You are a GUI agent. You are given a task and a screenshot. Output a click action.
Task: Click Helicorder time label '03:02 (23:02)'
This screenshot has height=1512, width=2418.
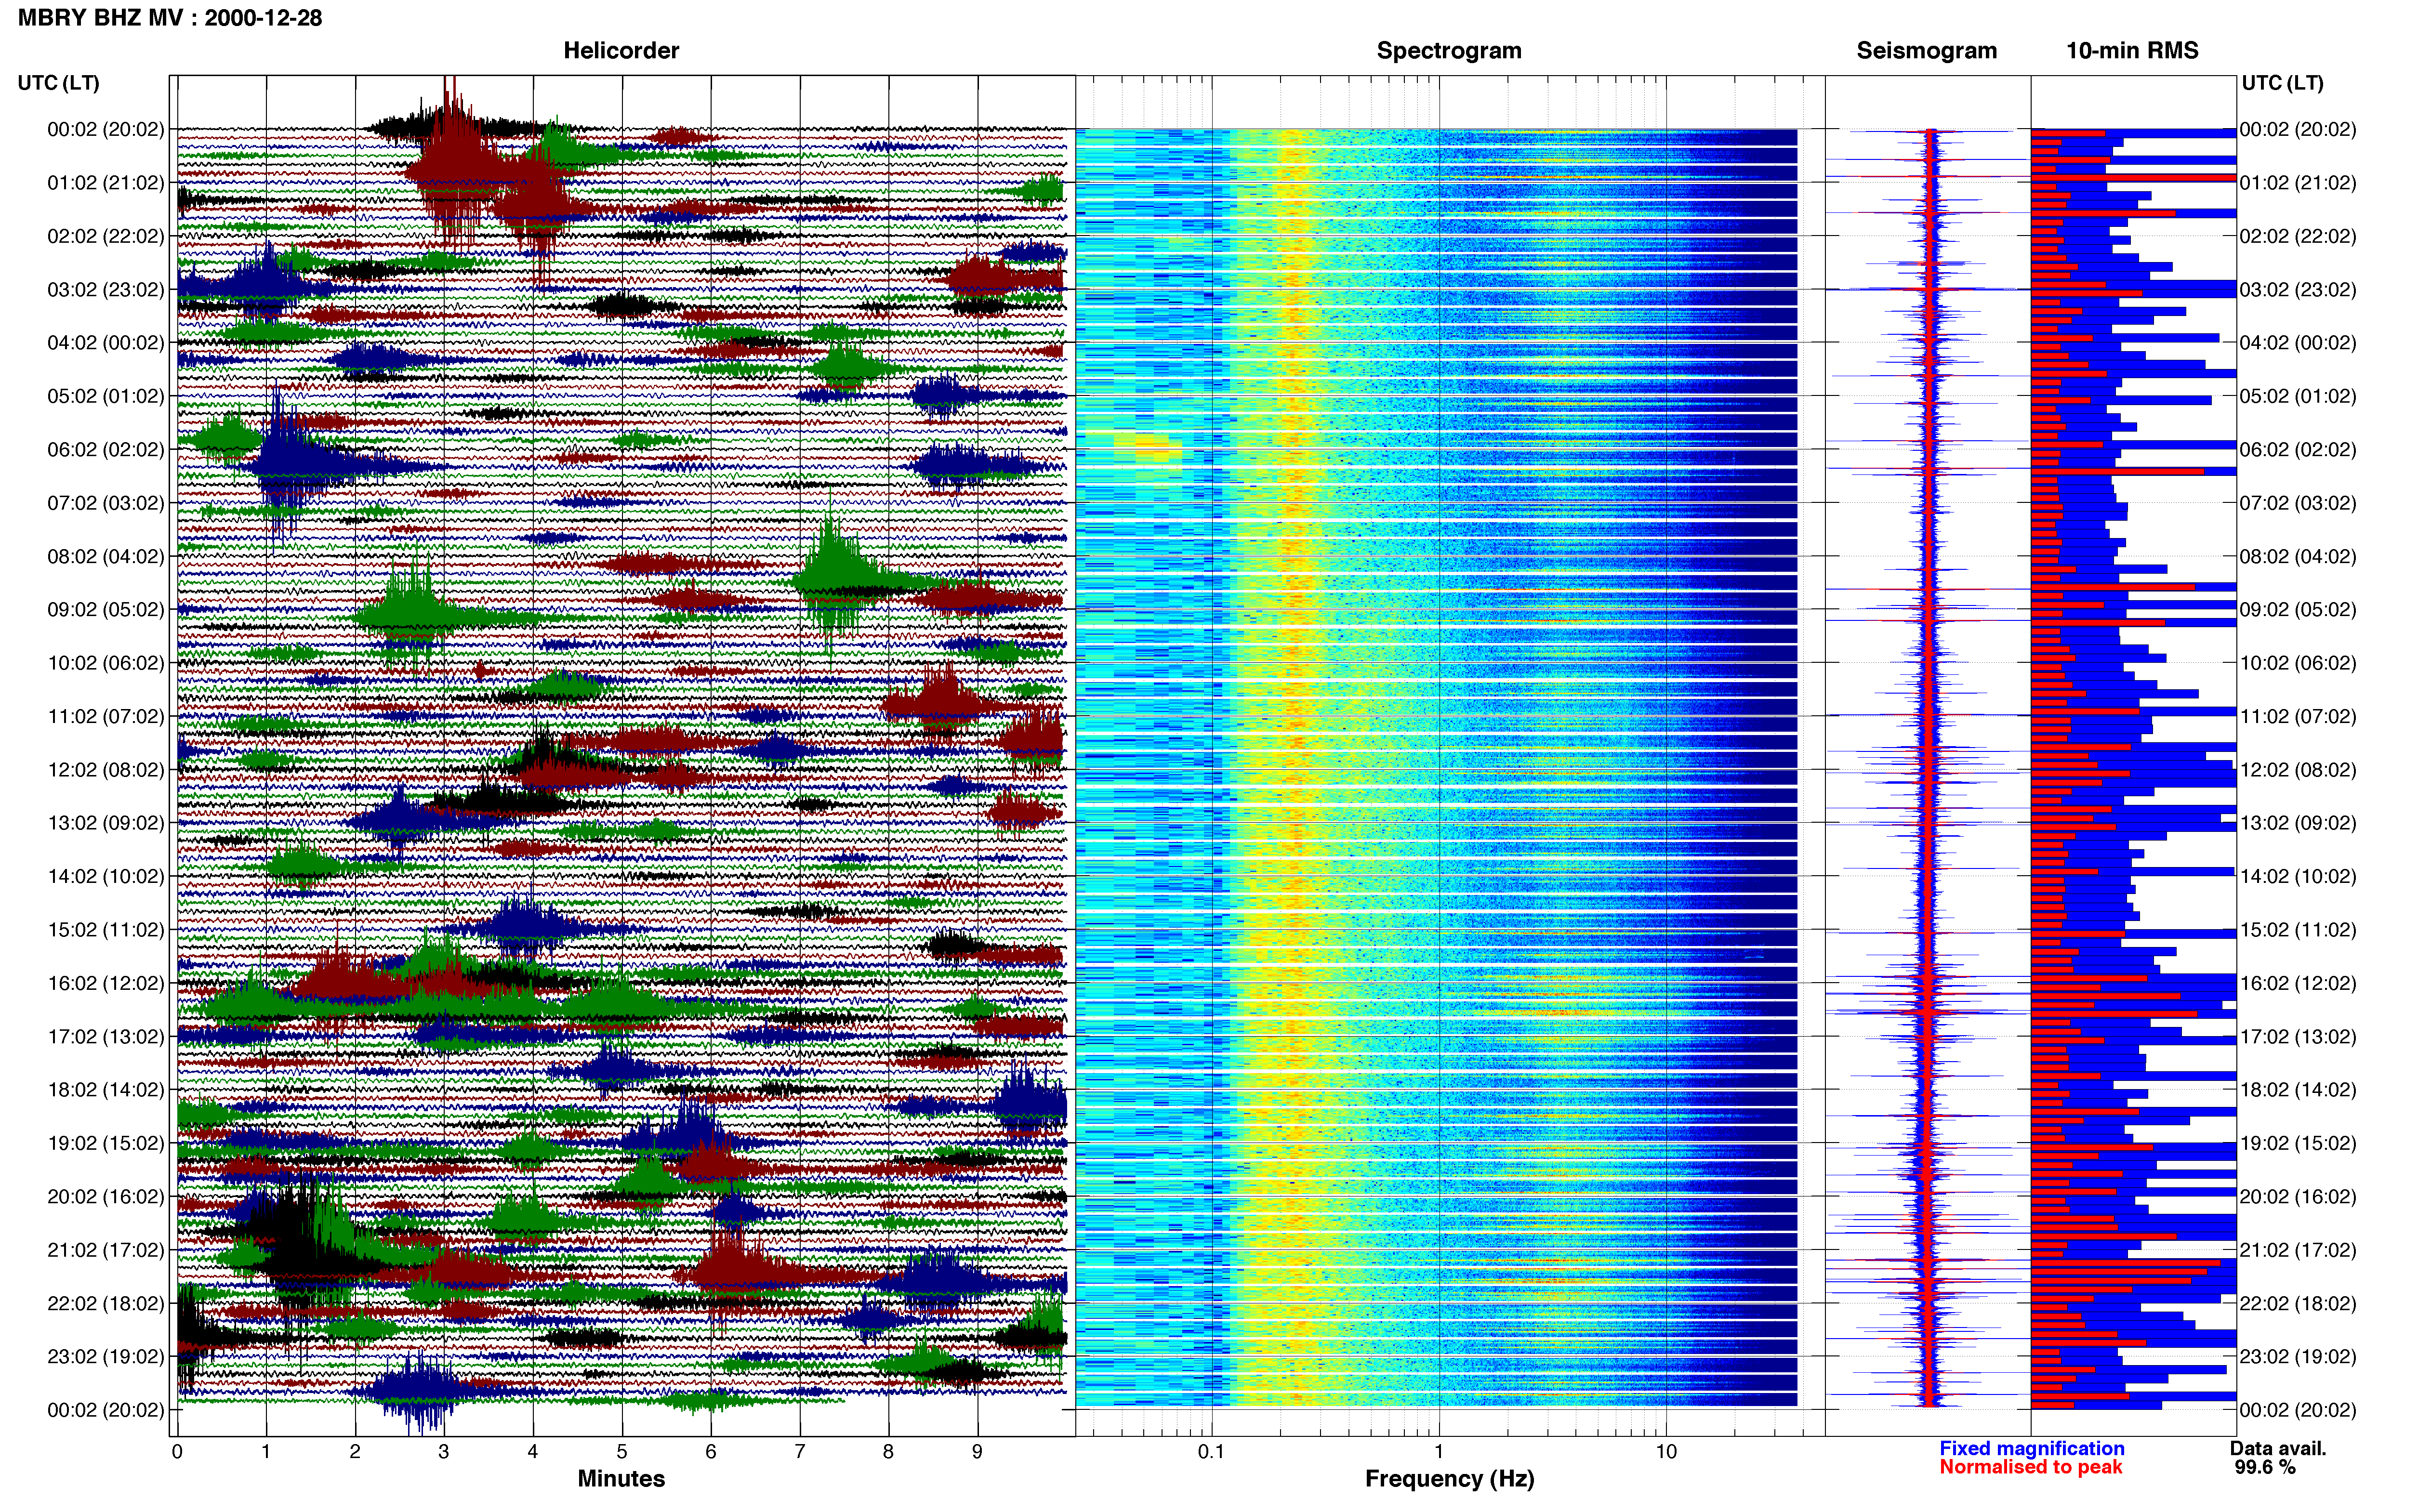click(x=106, y=290)
